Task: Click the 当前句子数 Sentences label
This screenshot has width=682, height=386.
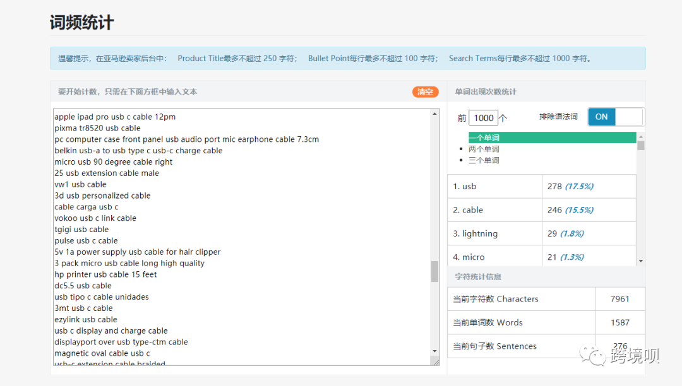Action: [x=494, y=346]
